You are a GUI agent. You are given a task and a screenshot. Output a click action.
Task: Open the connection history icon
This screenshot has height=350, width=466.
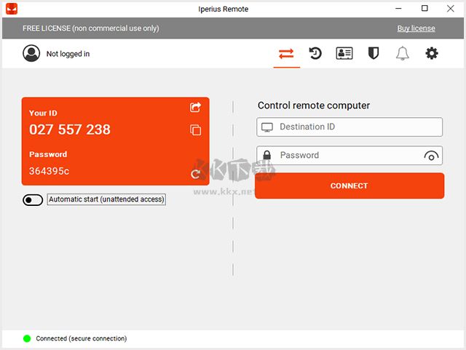(315, 53)
